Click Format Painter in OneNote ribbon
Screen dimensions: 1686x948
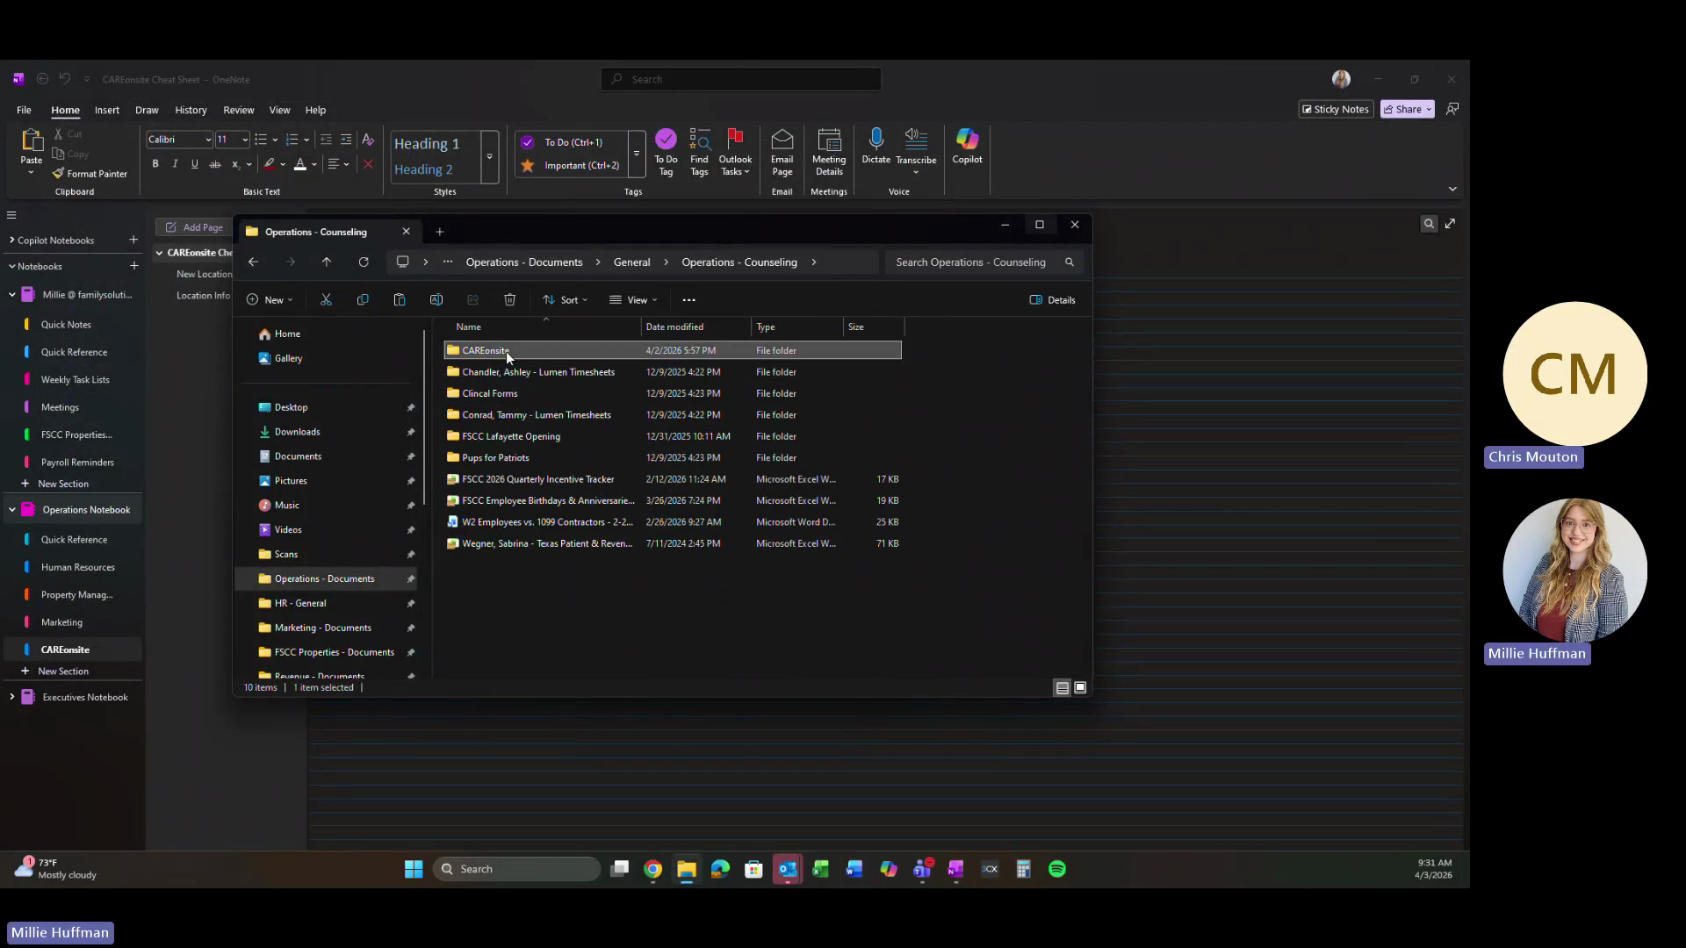tap(90, 174)
